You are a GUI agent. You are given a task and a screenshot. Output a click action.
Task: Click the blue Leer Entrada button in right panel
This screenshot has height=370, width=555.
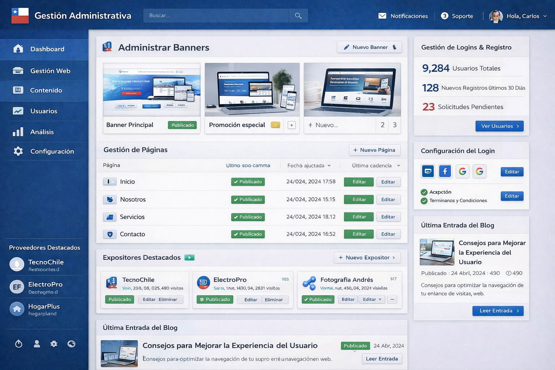(x=498, y=311)
